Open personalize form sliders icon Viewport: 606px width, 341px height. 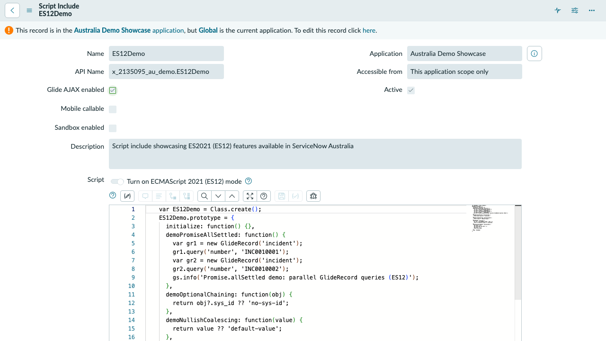coord(575,10)
